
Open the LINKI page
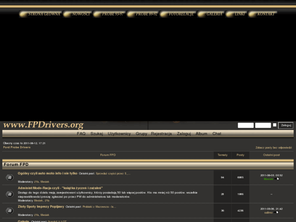coord(236,14)
